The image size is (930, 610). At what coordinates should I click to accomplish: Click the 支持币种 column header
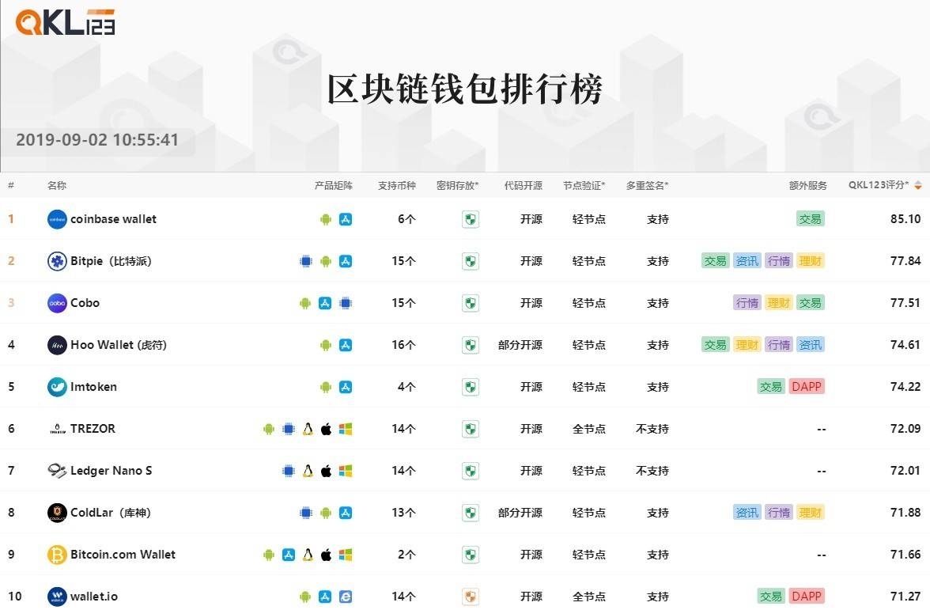click(397, 186)
